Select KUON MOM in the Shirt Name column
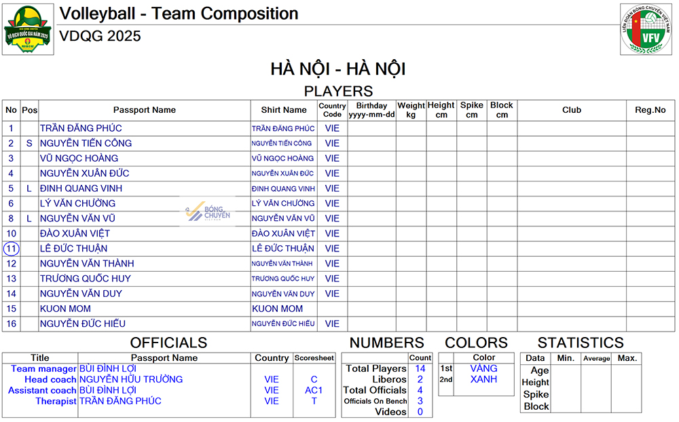 pos(277,309)
